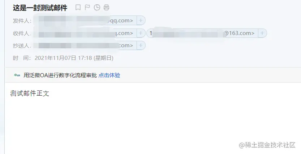This screenshot has height=154, width=301.
Task: Click plus button after first recipient
Action: 141,33
